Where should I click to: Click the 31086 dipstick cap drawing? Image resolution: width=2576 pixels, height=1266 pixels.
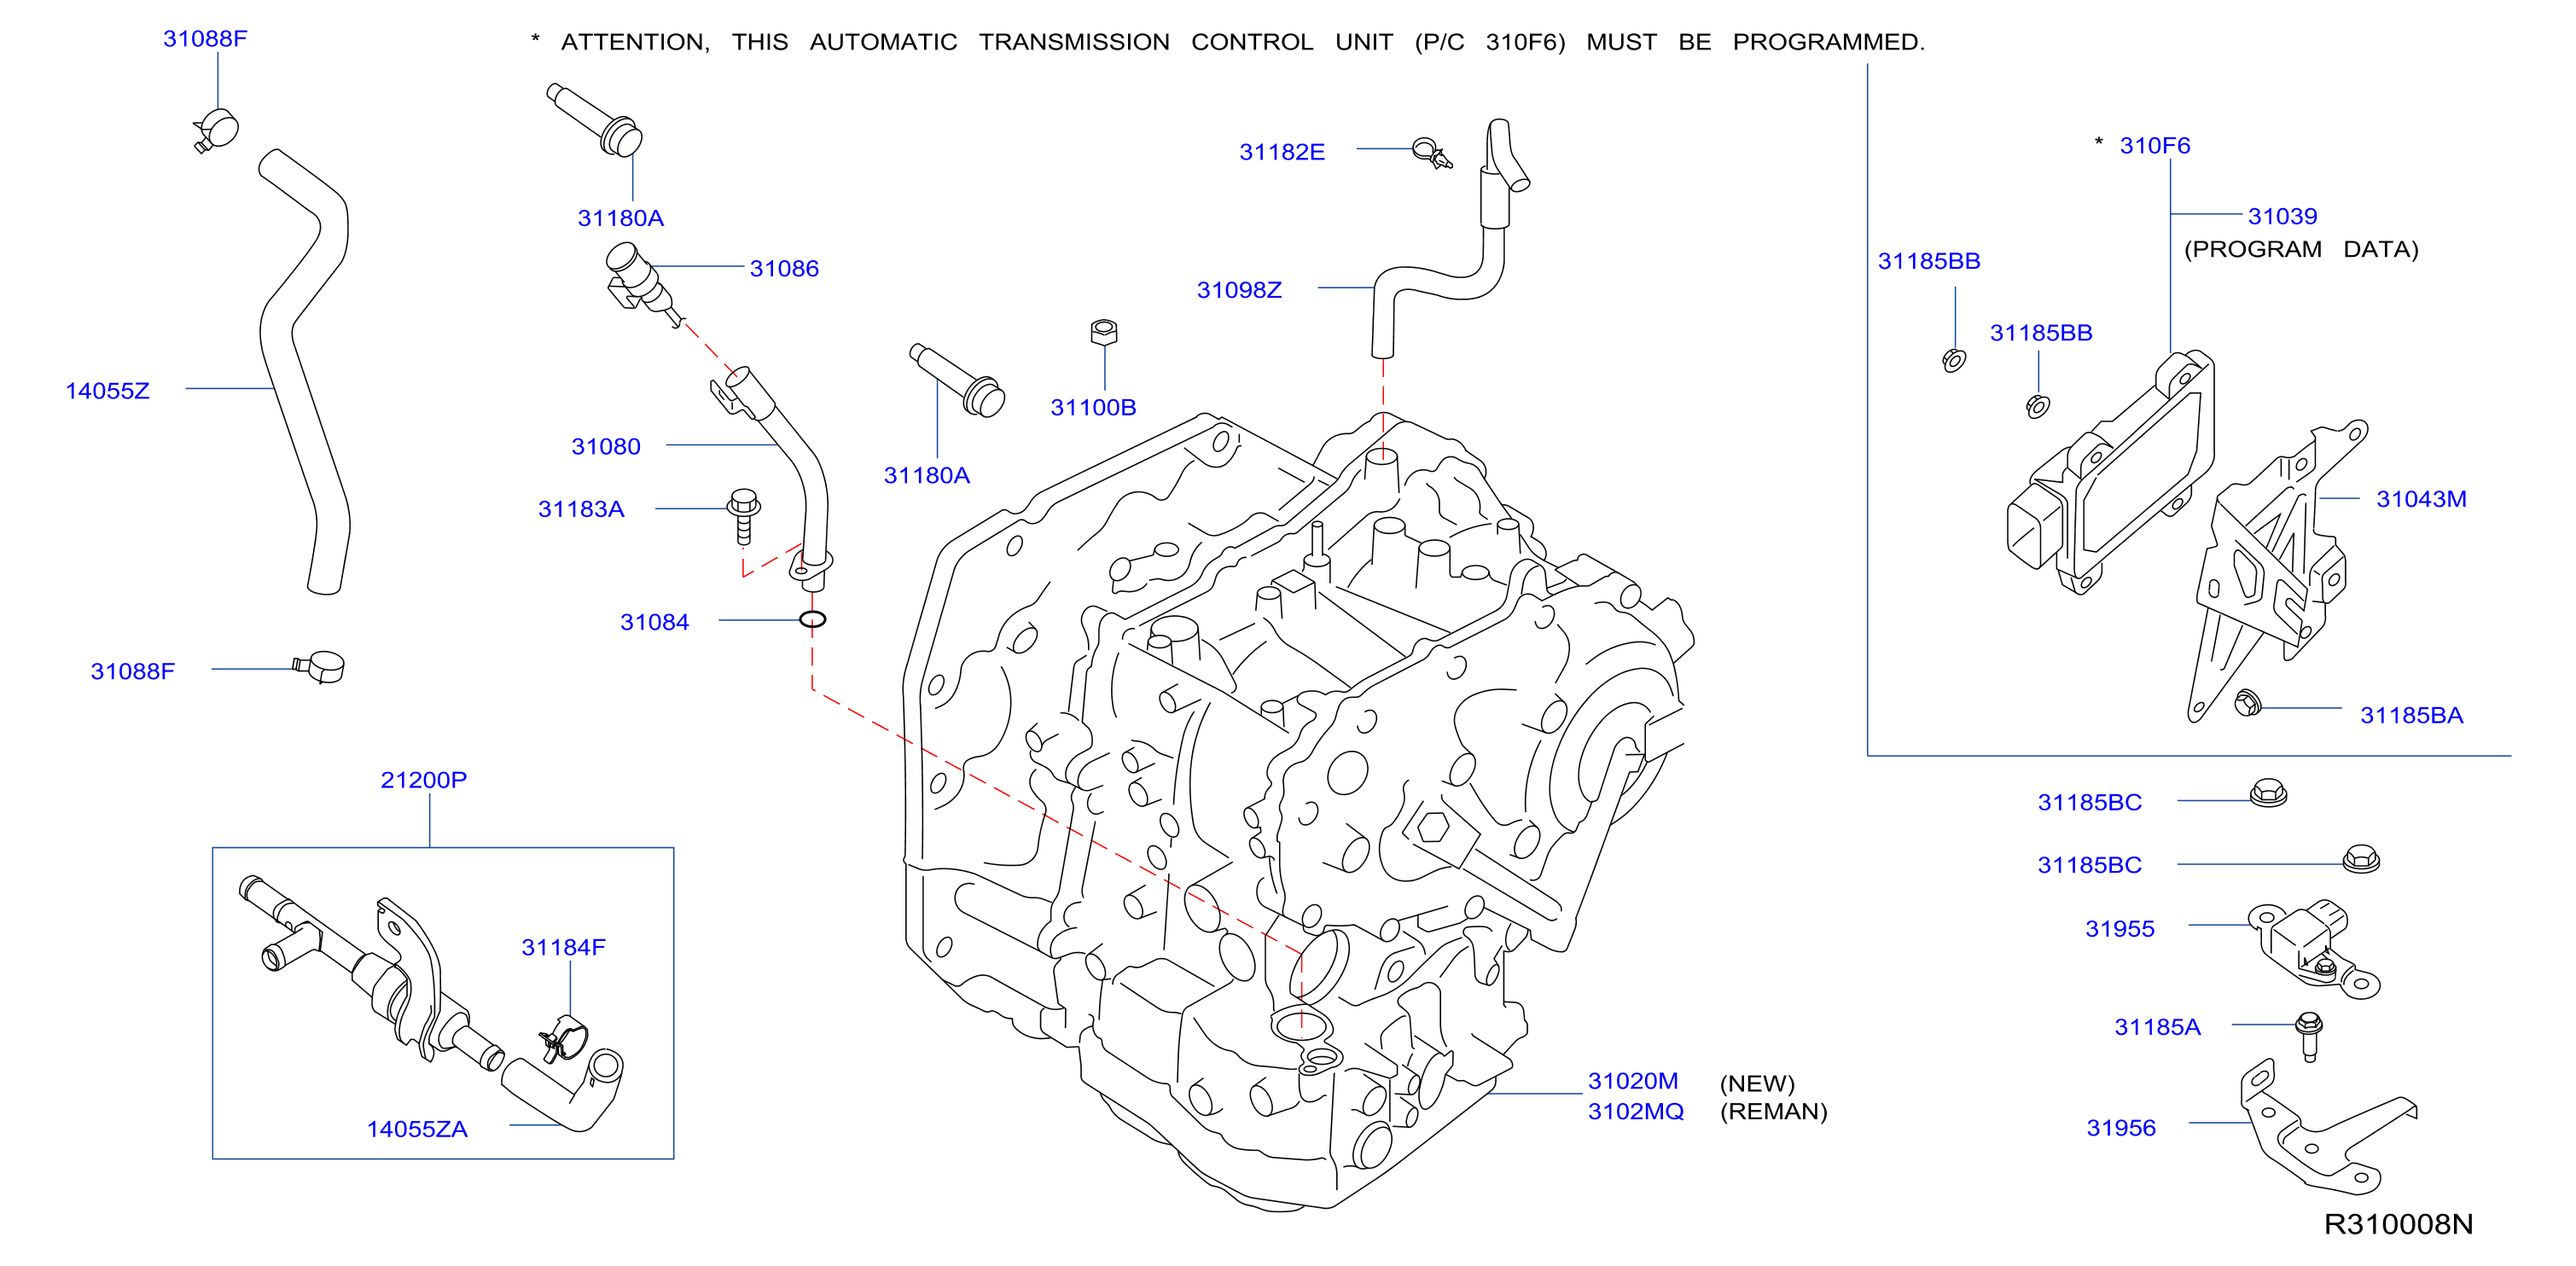pos(644,284)
